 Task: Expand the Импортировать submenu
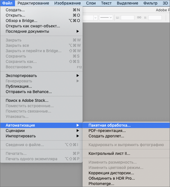pos(41,136)
